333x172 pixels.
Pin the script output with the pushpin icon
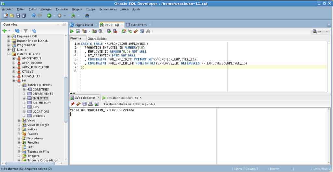click(73, 104)
